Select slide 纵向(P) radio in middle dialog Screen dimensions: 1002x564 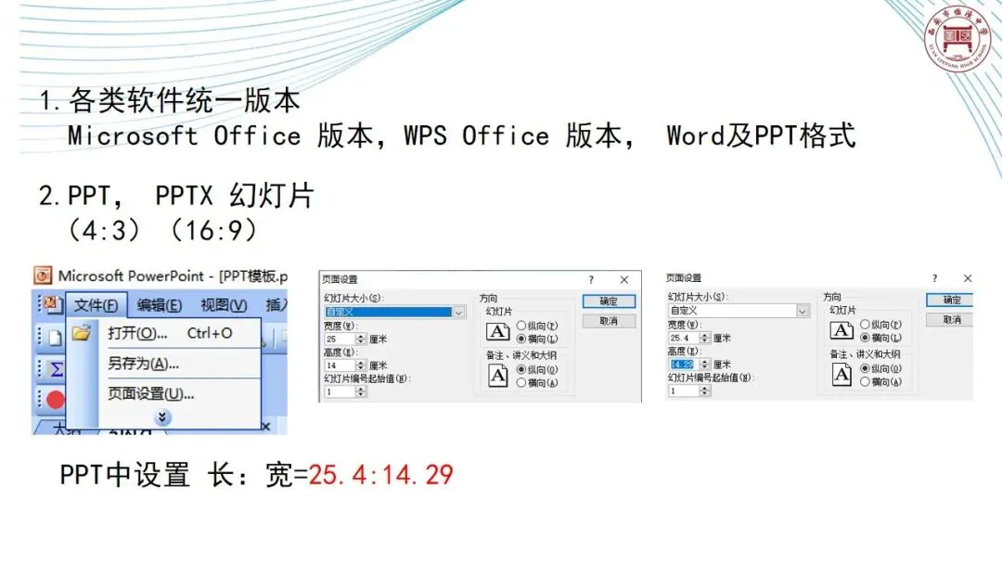coord(521,326)
